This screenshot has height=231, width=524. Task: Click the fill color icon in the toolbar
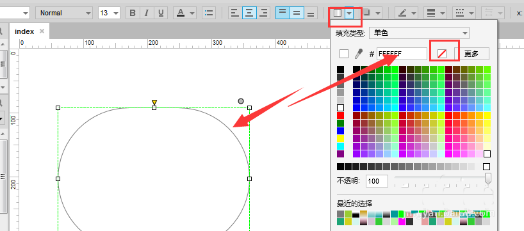click(x=338, y=13)
